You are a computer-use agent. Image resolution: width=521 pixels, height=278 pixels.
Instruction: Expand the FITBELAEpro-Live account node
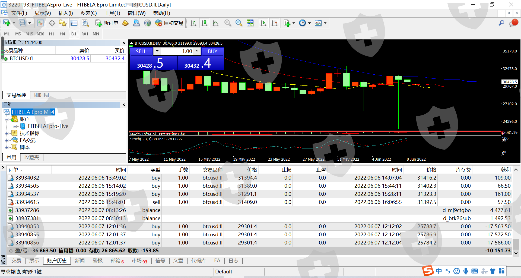point(15,126)
